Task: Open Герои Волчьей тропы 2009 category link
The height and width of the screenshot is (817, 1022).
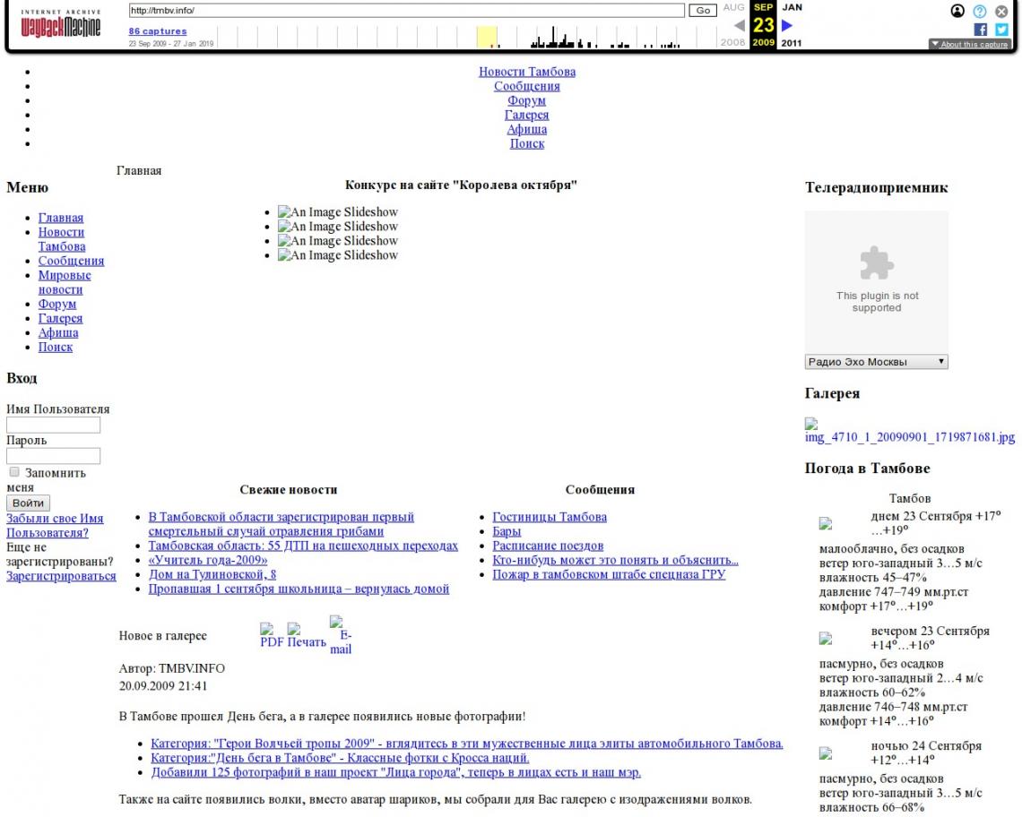Action: click(467, 744)
